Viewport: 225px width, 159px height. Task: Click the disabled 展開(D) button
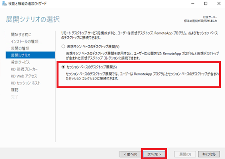[185, 154]
